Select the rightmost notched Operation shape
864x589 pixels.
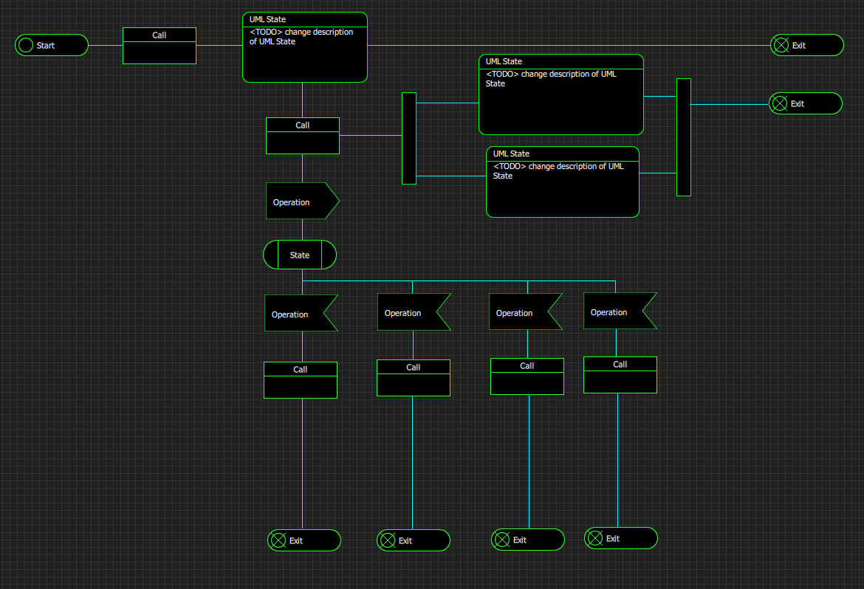(x=620, y=311)
